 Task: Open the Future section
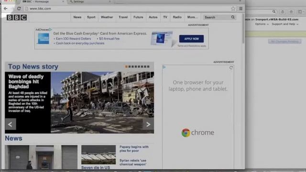138,17
